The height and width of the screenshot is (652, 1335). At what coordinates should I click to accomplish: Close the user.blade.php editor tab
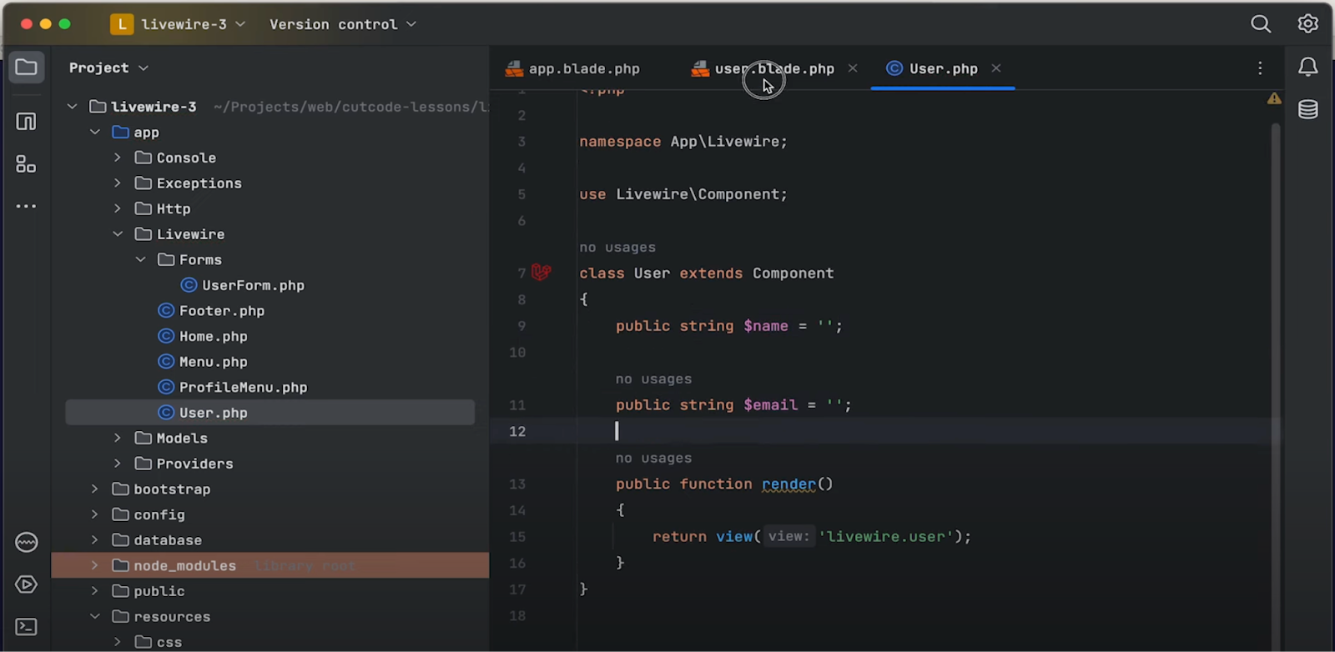(853, 68)
